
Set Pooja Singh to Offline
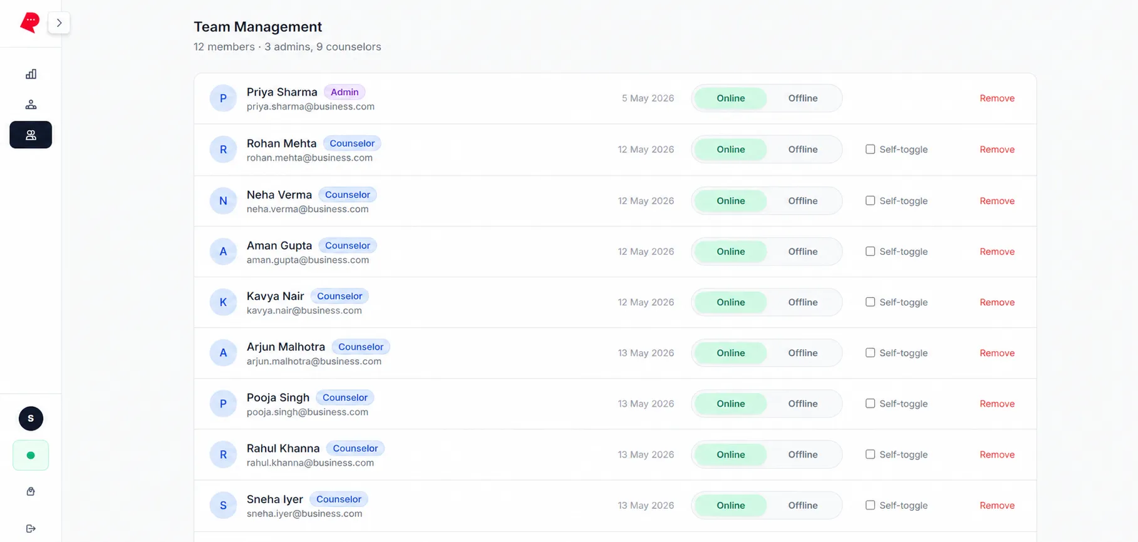click(x=802, y=404)
